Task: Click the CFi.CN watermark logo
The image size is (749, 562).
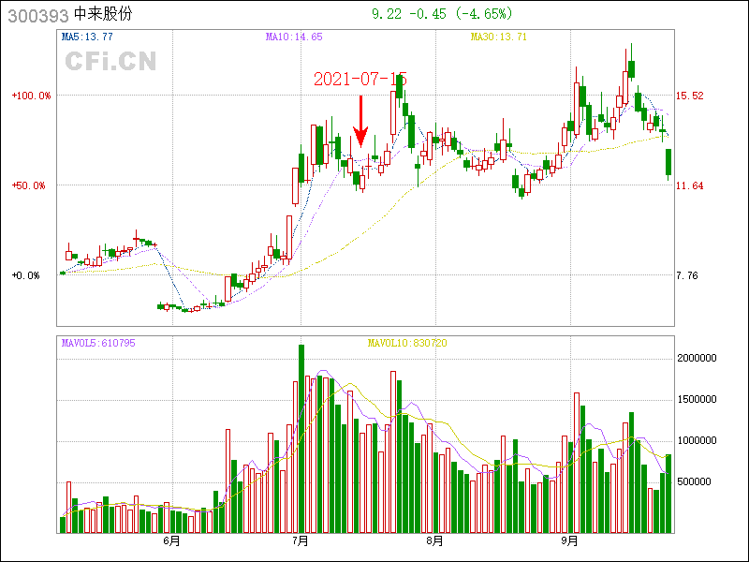Action: (x=110, y=62)
